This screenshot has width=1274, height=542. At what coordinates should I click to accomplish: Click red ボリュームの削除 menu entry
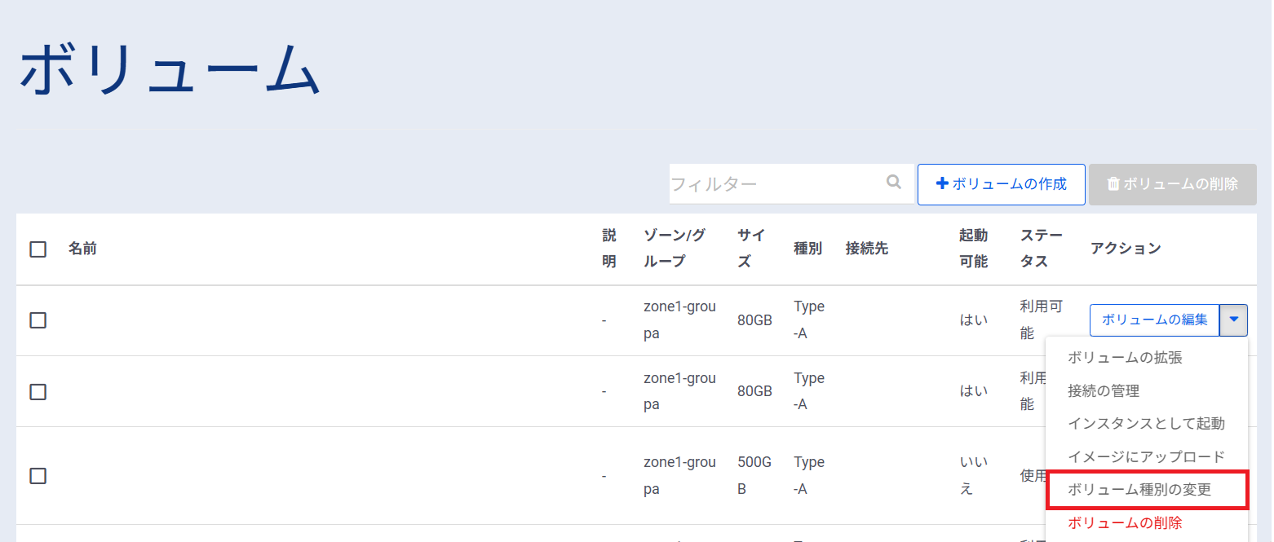(1125, 522)
